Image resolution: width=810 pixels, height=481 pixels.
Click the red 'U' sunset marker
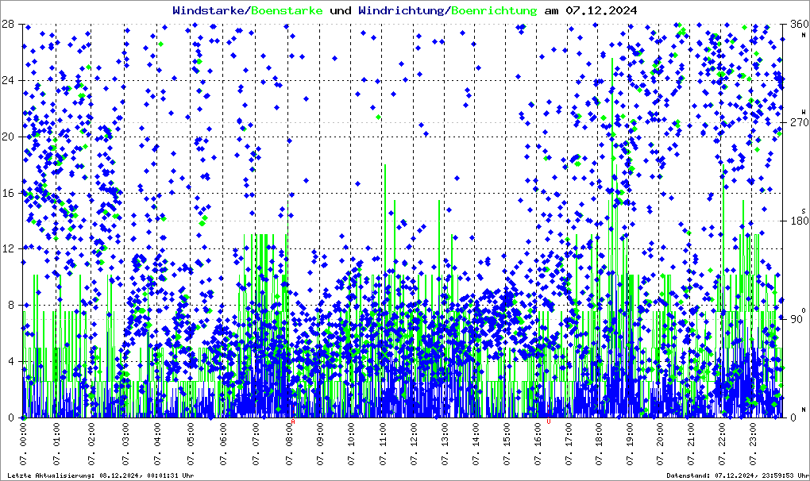coord(549,421)
